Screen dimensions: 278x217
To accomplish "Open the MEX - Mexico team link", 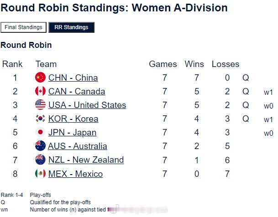I will pyautogui.click(x=75, y=174).
